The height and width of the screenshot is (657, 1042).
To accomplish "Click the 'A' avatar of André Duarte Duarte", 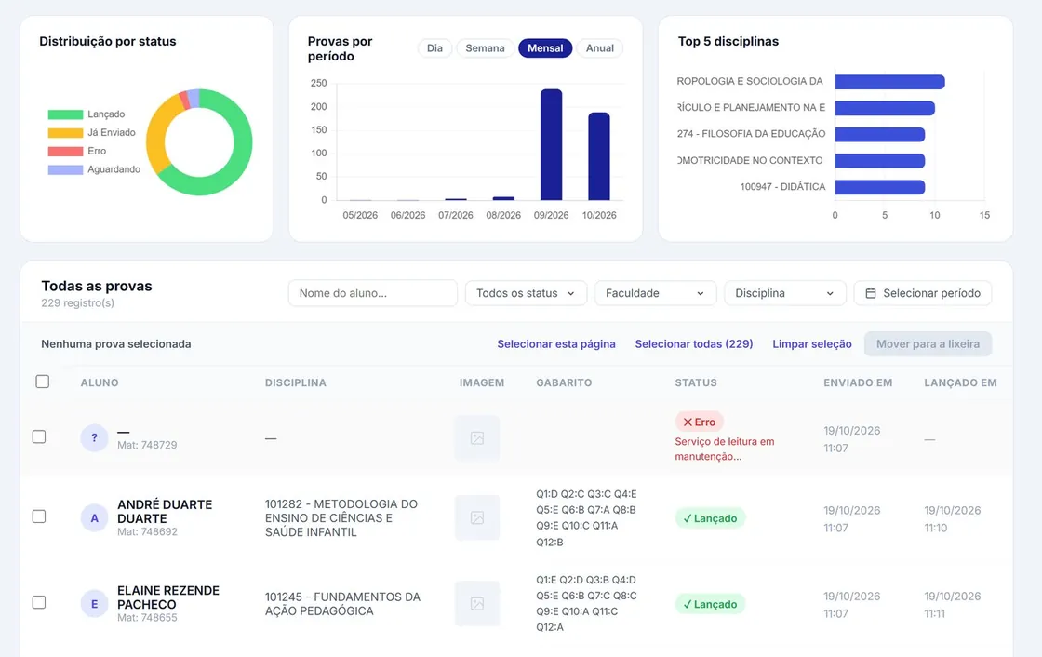I will (94, 517).
